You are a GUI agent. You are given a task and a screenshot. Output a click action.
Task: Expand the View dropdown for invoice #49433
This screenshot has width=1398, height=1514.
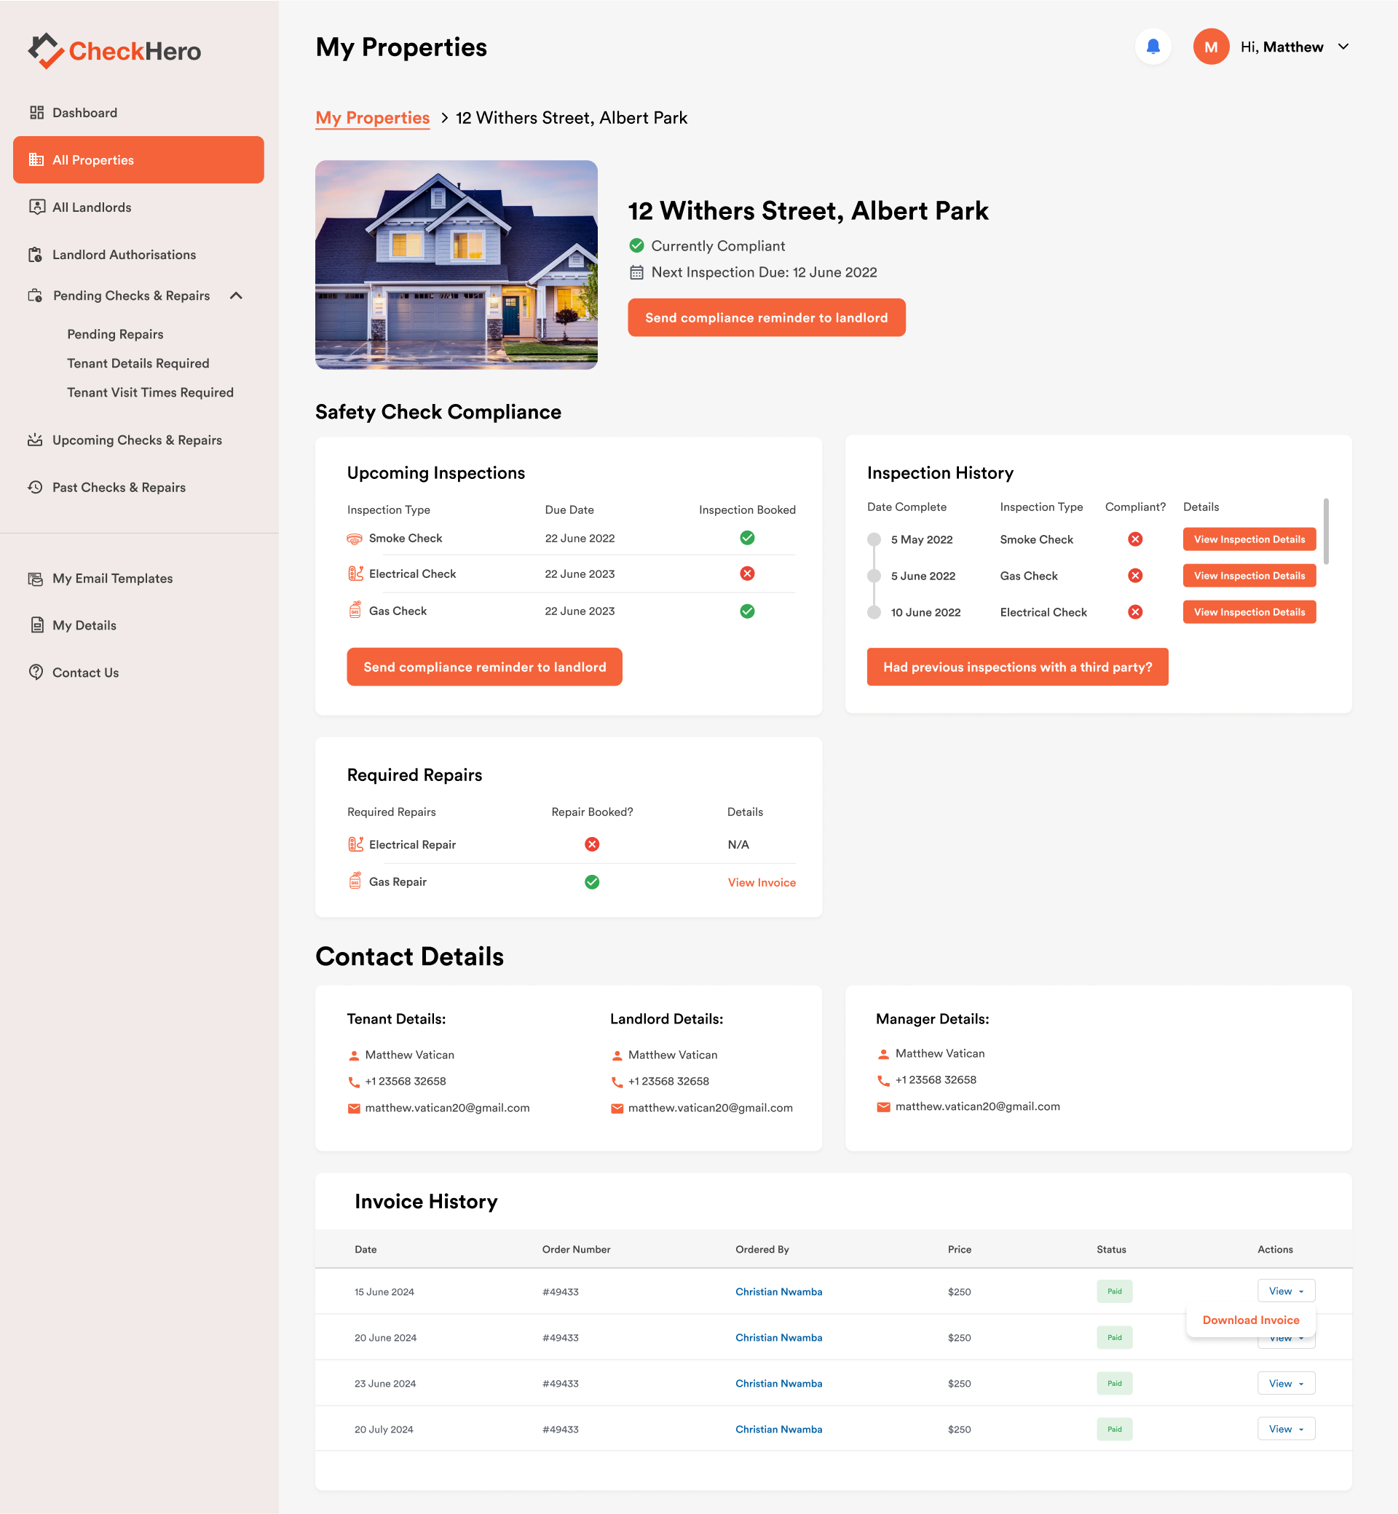tap(1285, 1291)
